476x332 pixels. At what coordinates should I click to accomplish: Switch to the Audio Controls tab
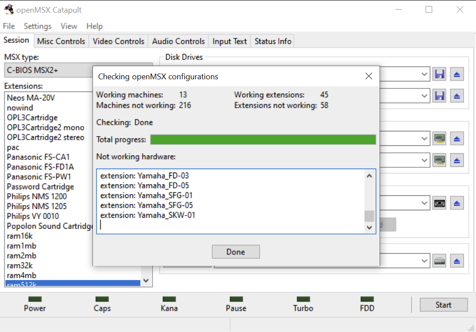point(178,41)
